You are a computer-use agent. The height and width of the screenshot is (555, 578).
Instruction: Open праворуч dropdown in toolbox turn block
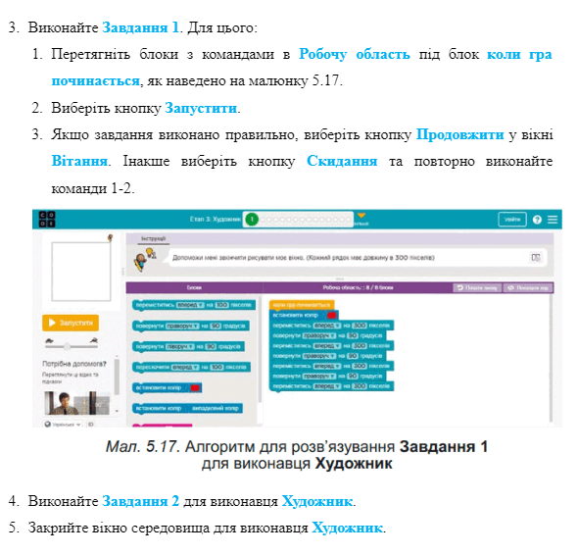click(182, 326)
